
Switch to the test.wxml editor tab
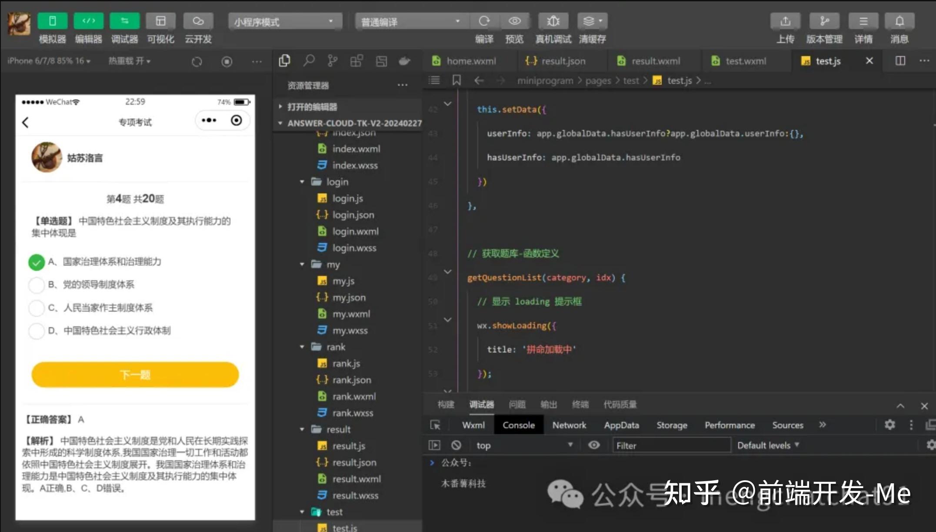tap(746, 61)
